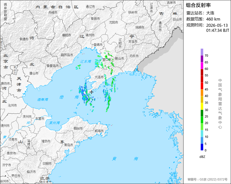This screenshot has width=231, height=184.
Task: Click the 德州市 city label
Action: (5, 126)
